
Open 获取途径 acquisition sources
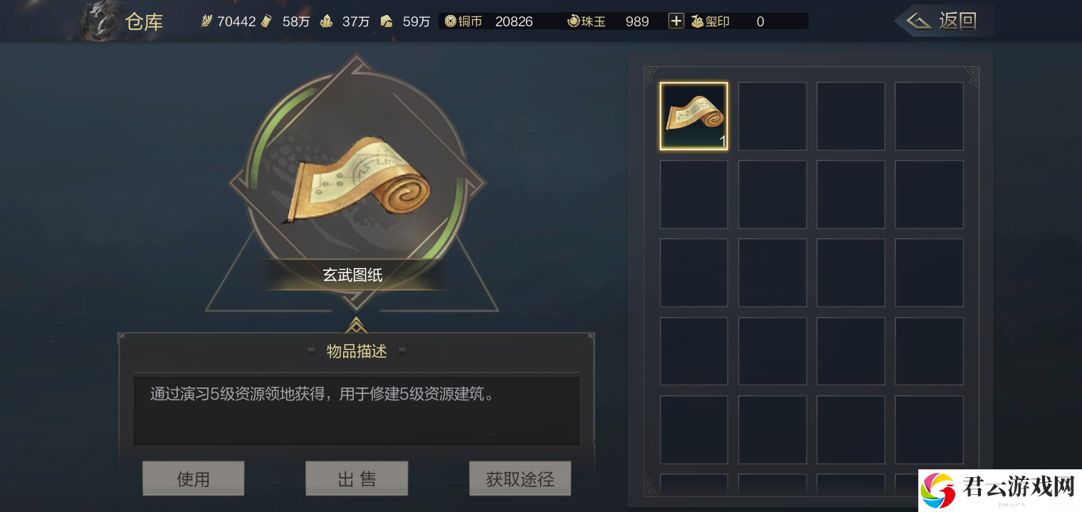point(520,479)
